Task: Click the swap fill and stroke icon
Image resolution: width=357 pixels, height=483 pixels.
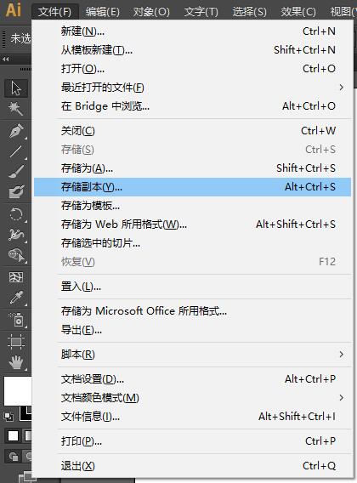Action: click(8, 417)
